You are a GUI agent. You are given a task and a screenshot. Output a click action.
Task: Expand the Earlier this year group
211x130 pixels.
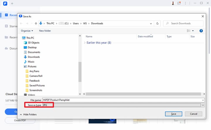(x=85, y=43)
